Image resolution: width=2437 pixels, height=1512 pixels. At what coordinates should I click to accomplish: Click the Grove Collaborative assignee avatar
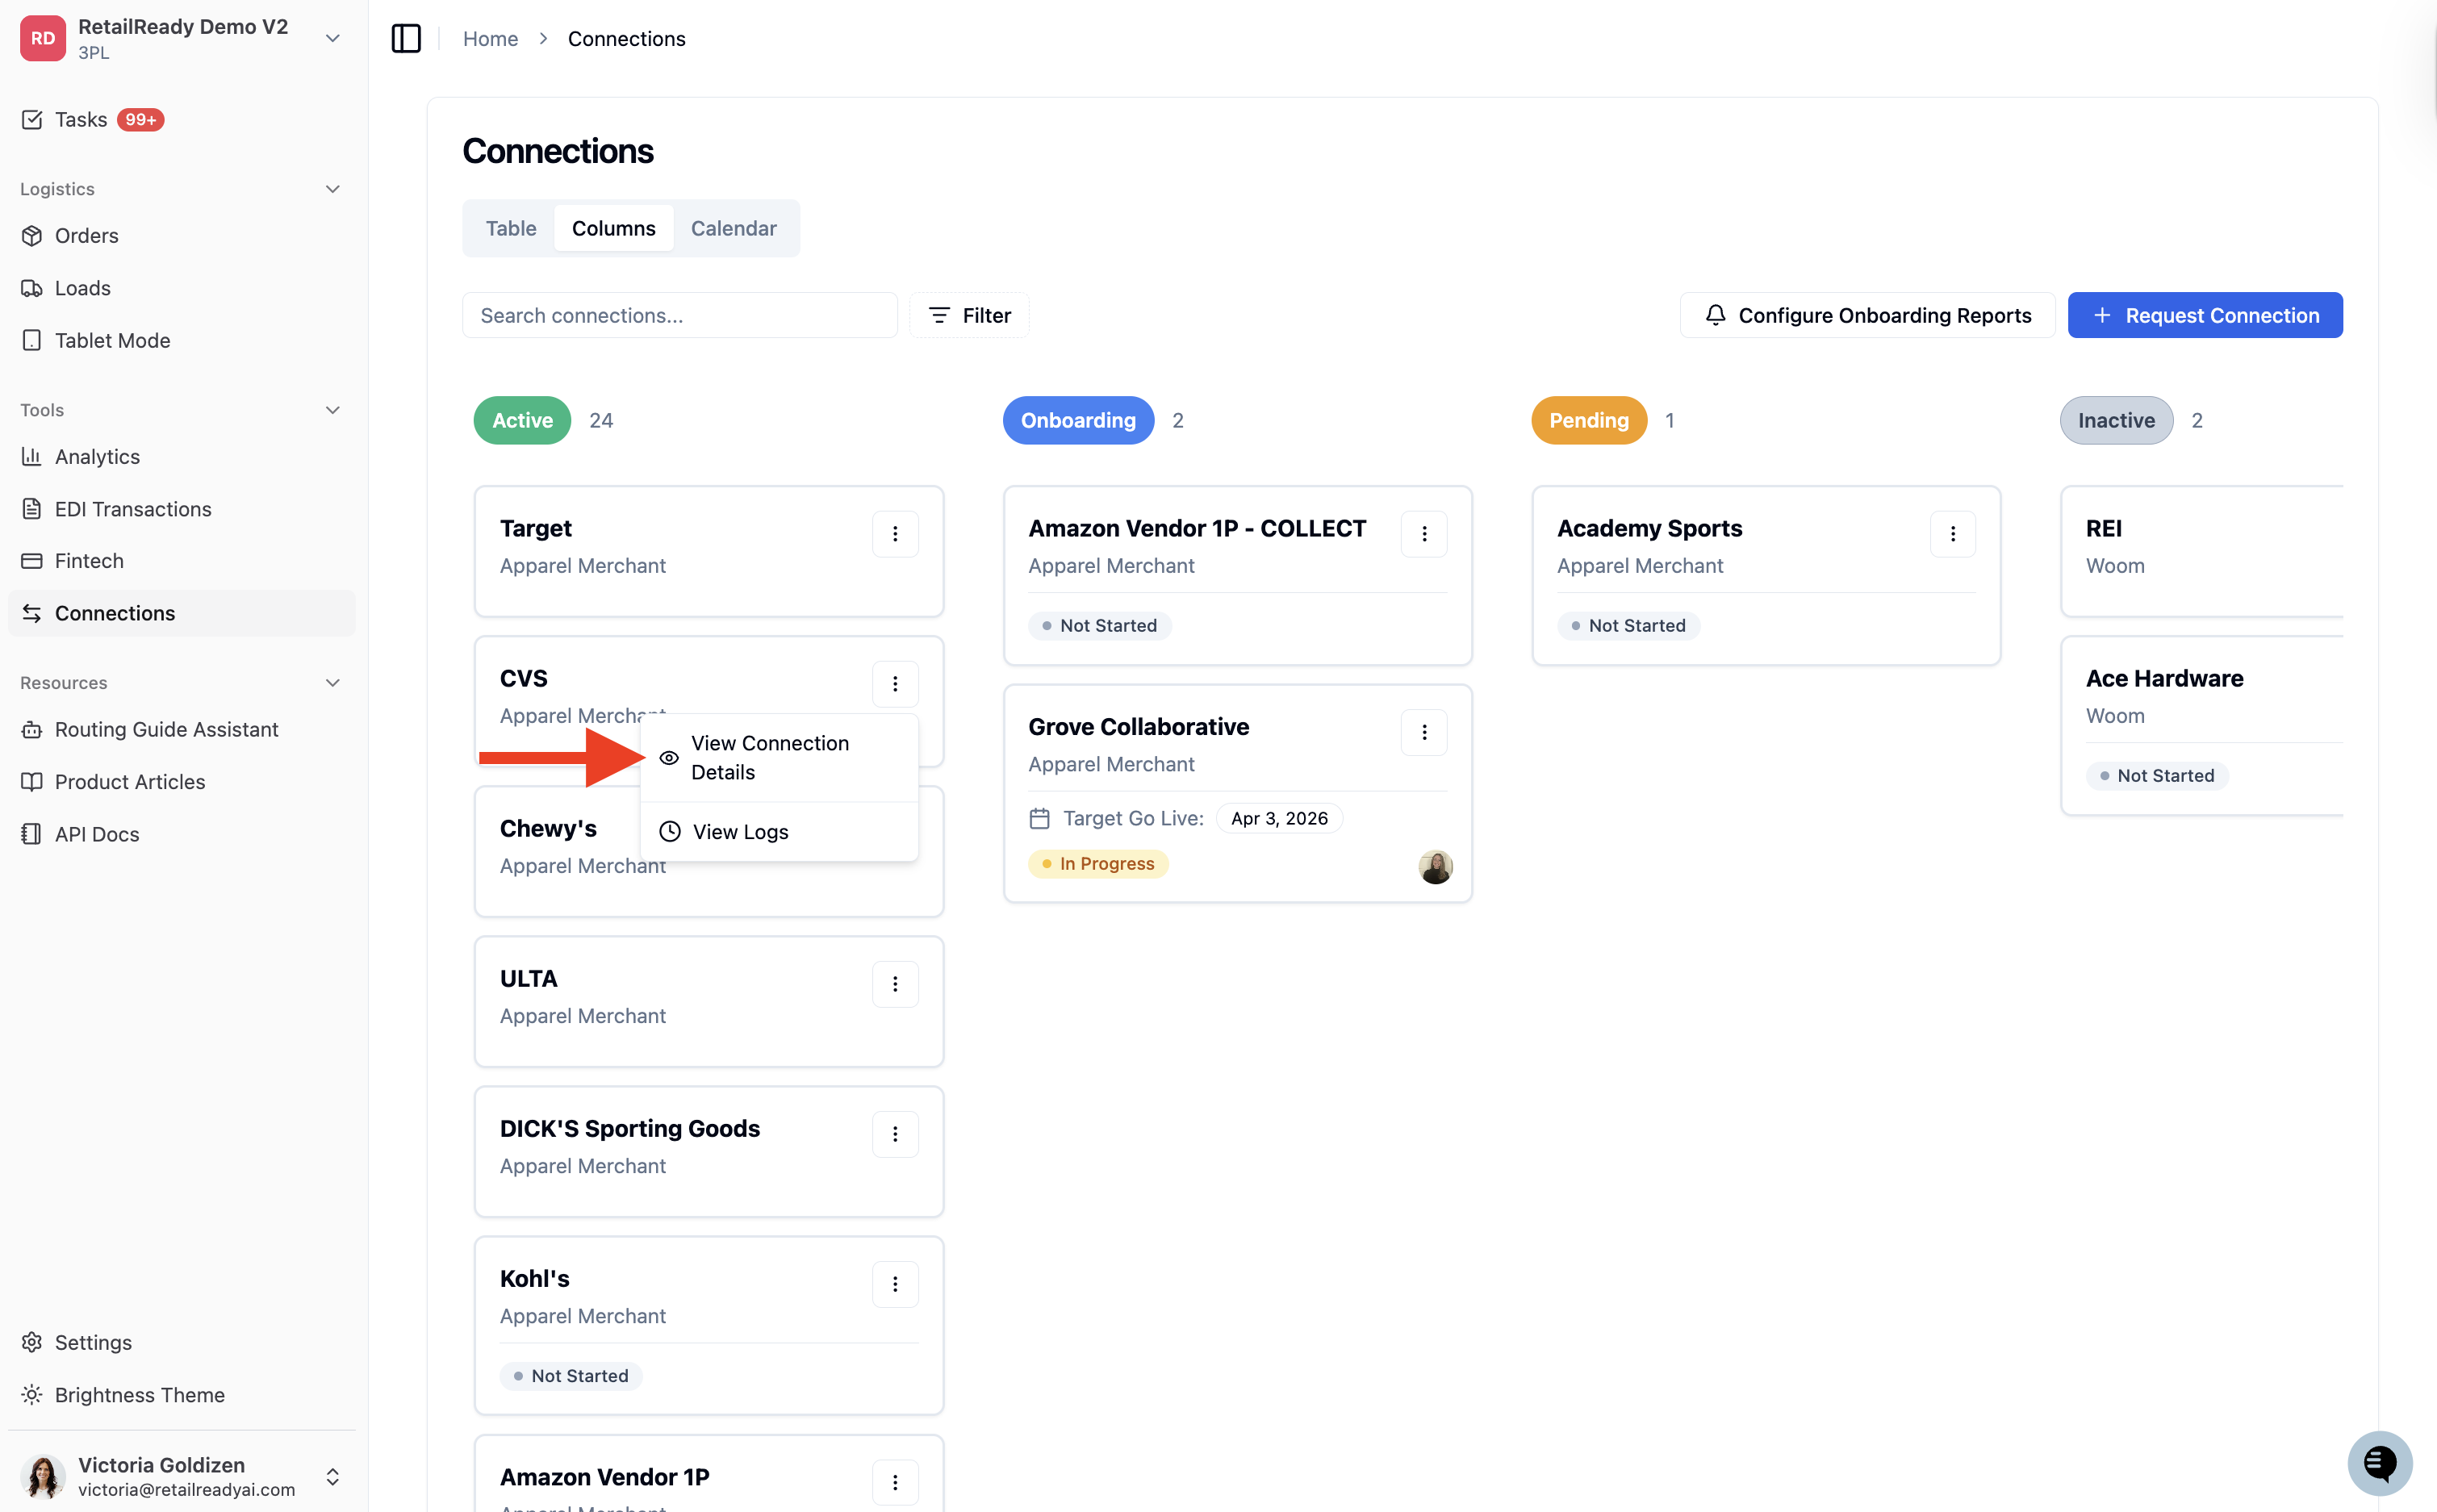point(1435,866)
